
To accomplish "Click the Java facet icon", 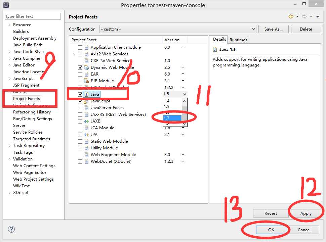I will [x=86, y=94].
